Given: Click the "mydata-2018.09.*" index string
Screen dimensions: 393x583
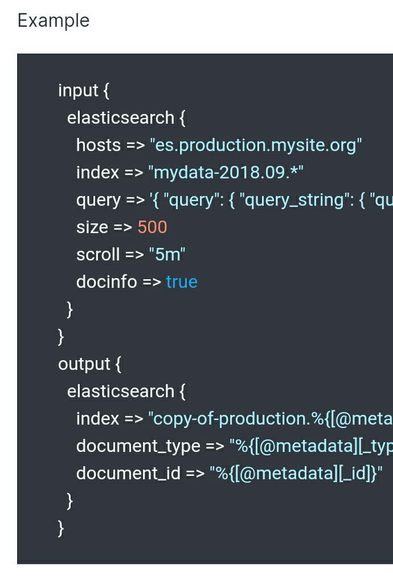Looking at the screenshot, I should coord(226,173).
